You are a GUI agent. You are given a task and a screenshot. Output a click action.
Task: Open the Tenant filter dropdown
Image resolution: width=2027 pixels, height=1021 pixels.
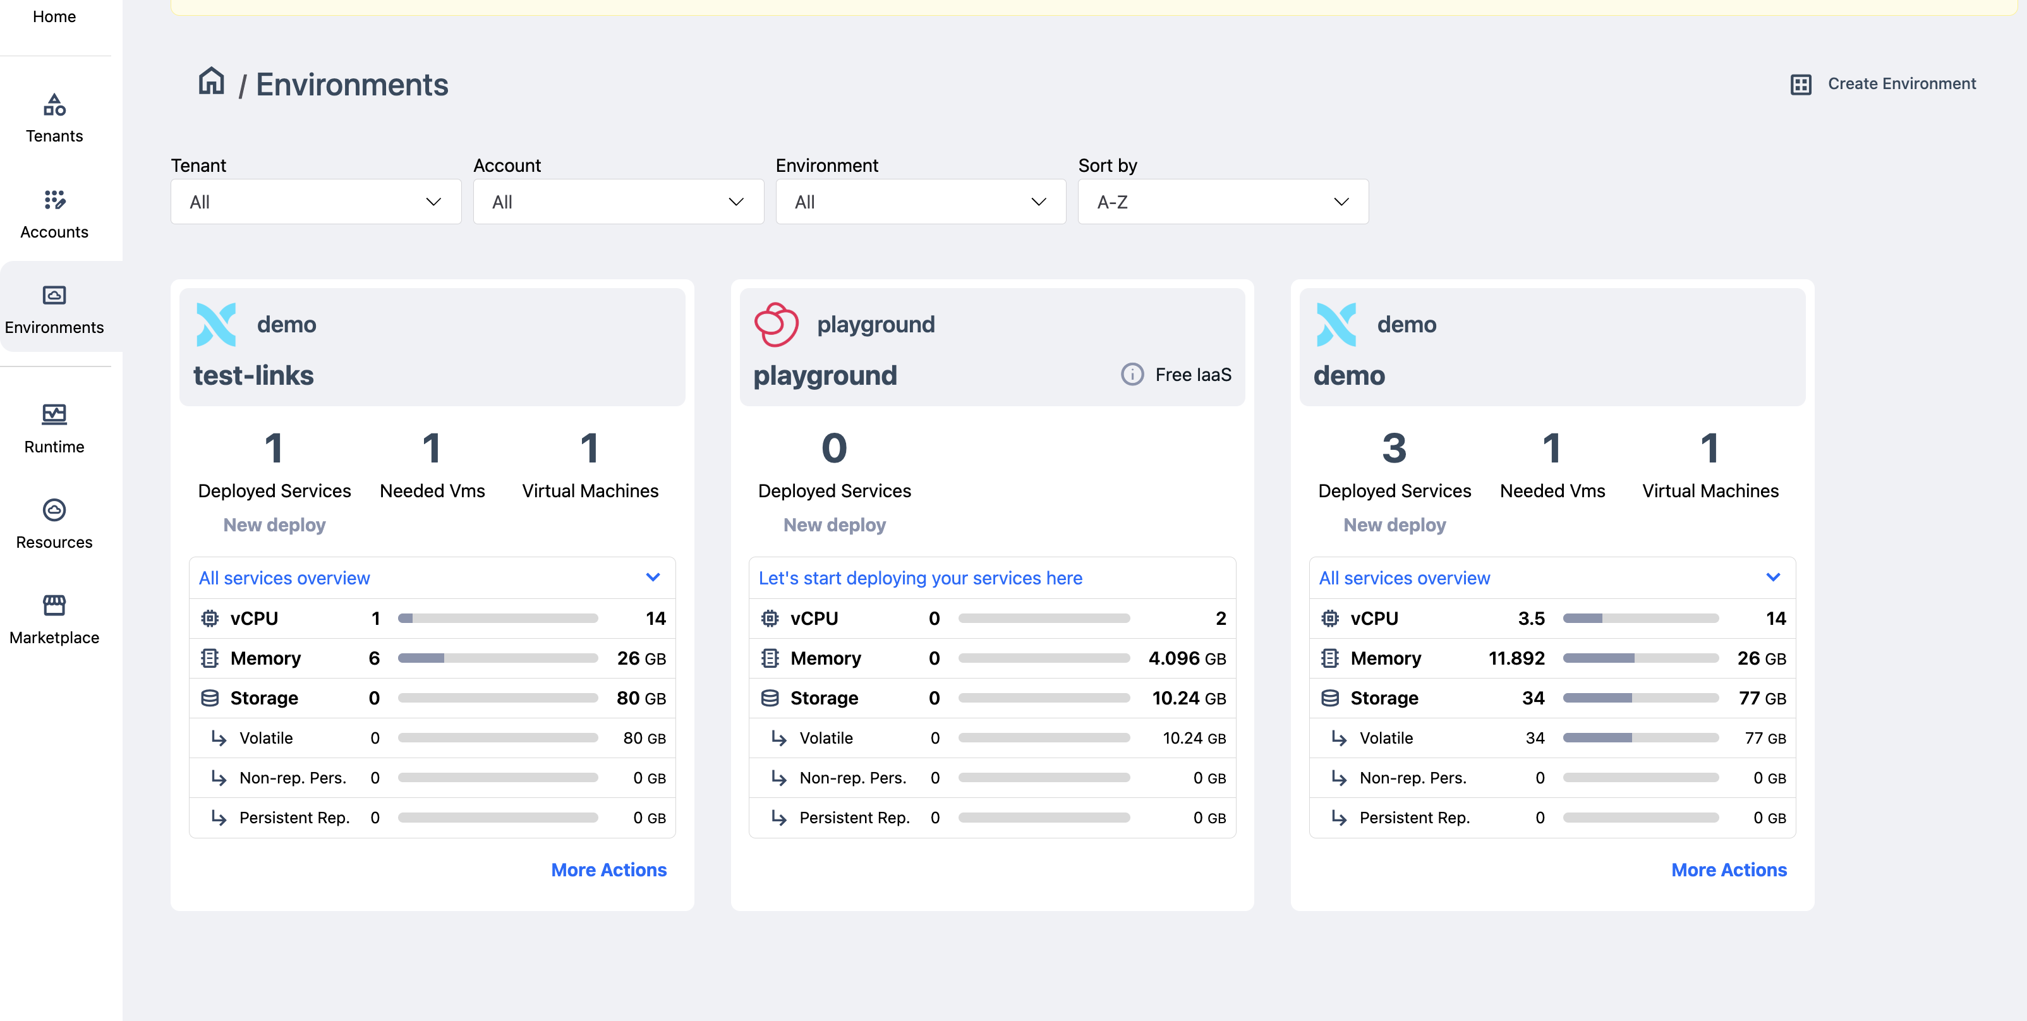315,202
